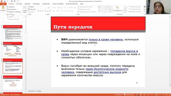The image size is (171, 96).
Task: Click the Undo arrow in quick access toolbar
Action: 8,1
